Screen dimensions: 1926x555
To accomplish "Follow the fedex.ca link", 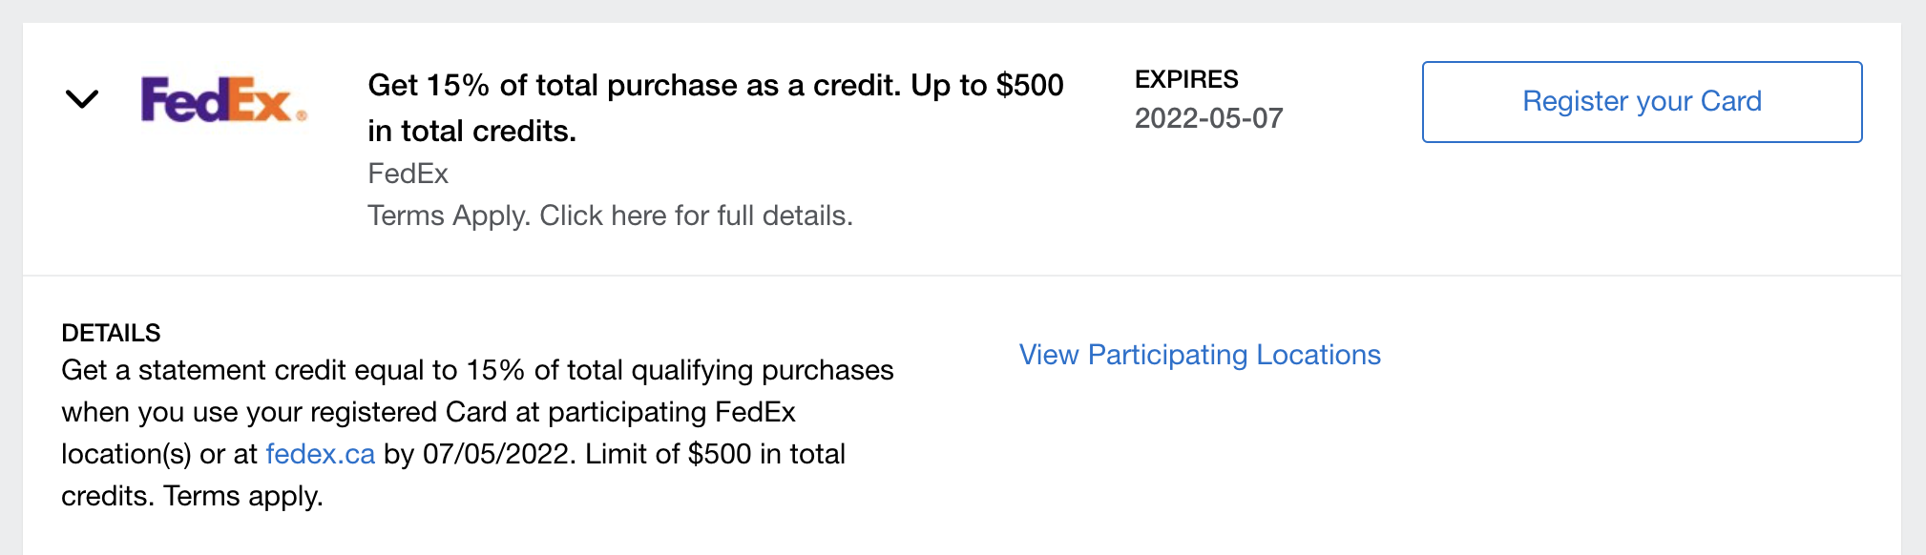I will (320, 454).
